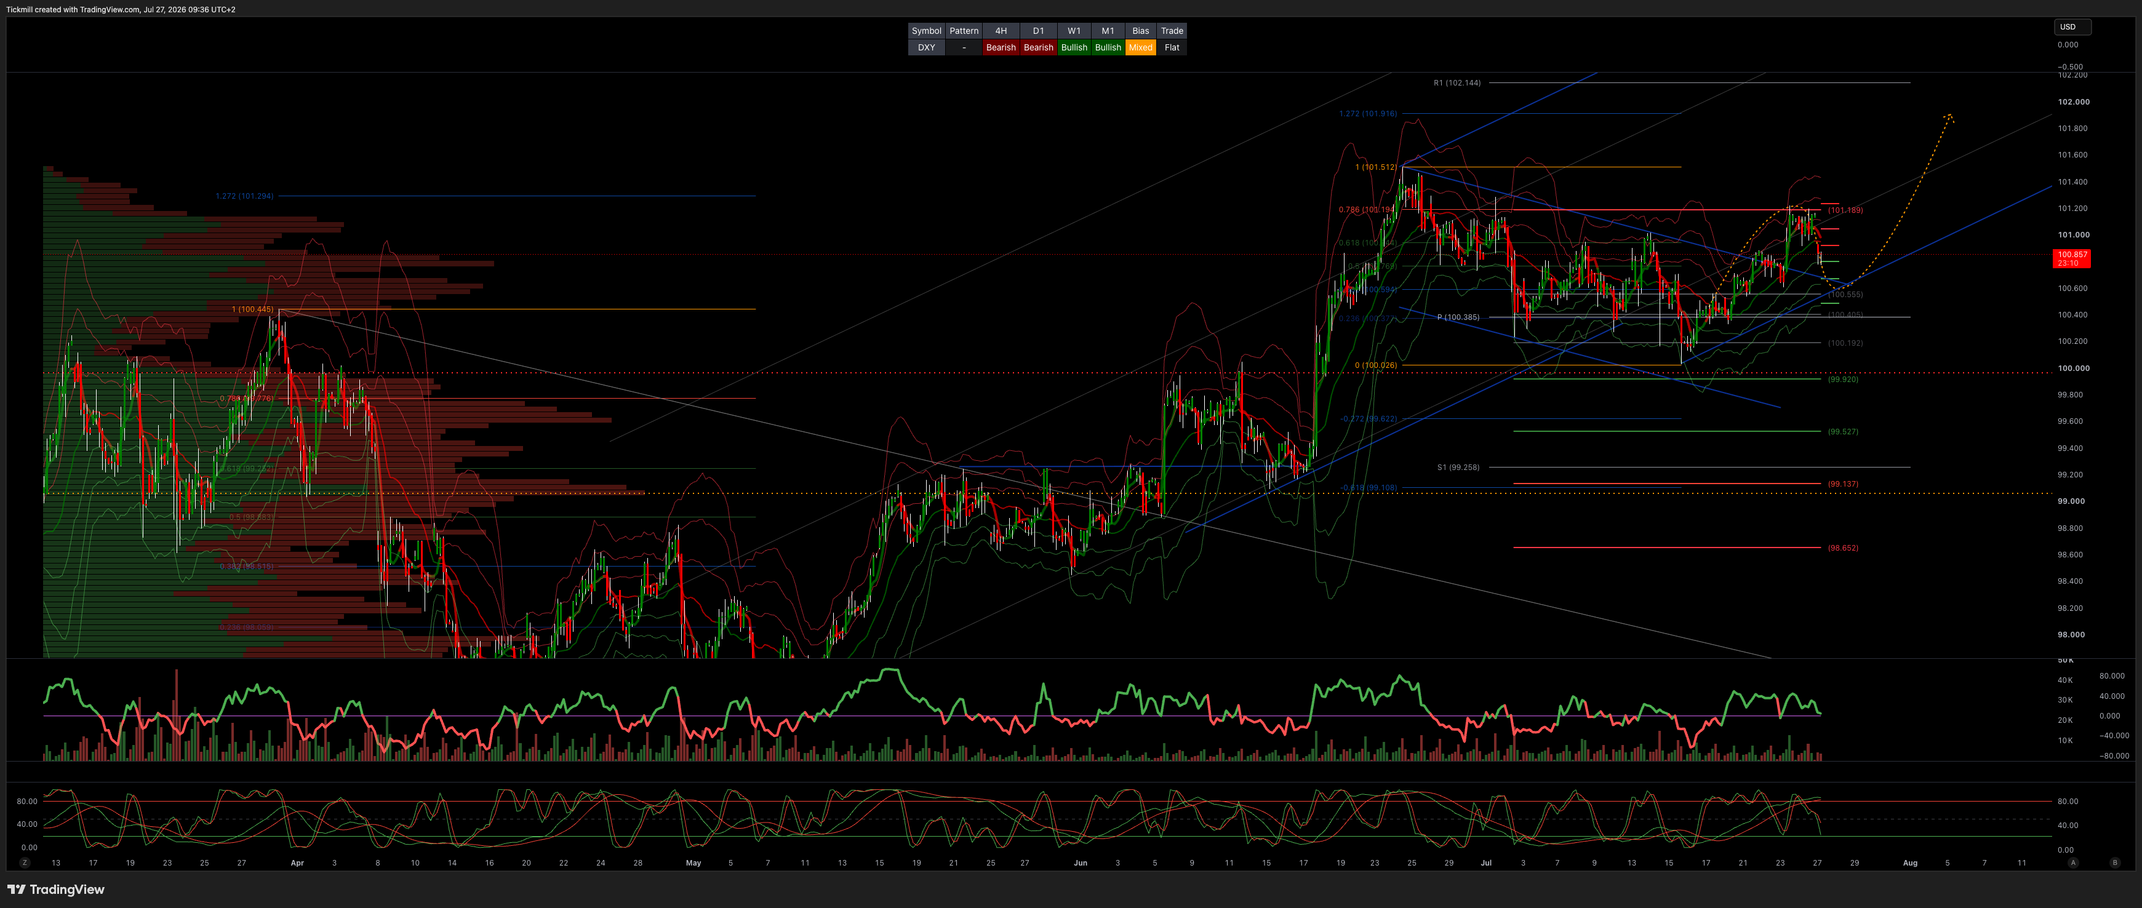Select the Symbol header cell

point(926,31)
